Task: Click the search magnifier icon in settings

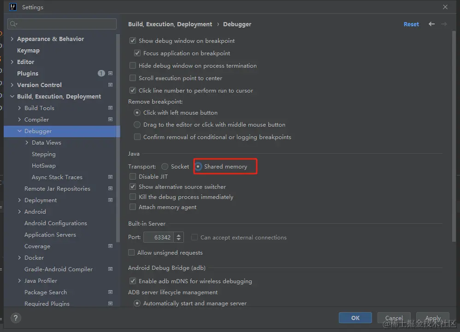Action: [13, 24]
